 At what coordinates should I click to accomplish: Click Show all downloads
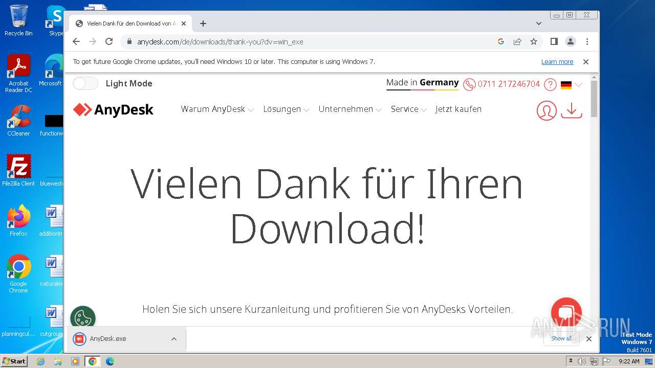click(561, 338)
